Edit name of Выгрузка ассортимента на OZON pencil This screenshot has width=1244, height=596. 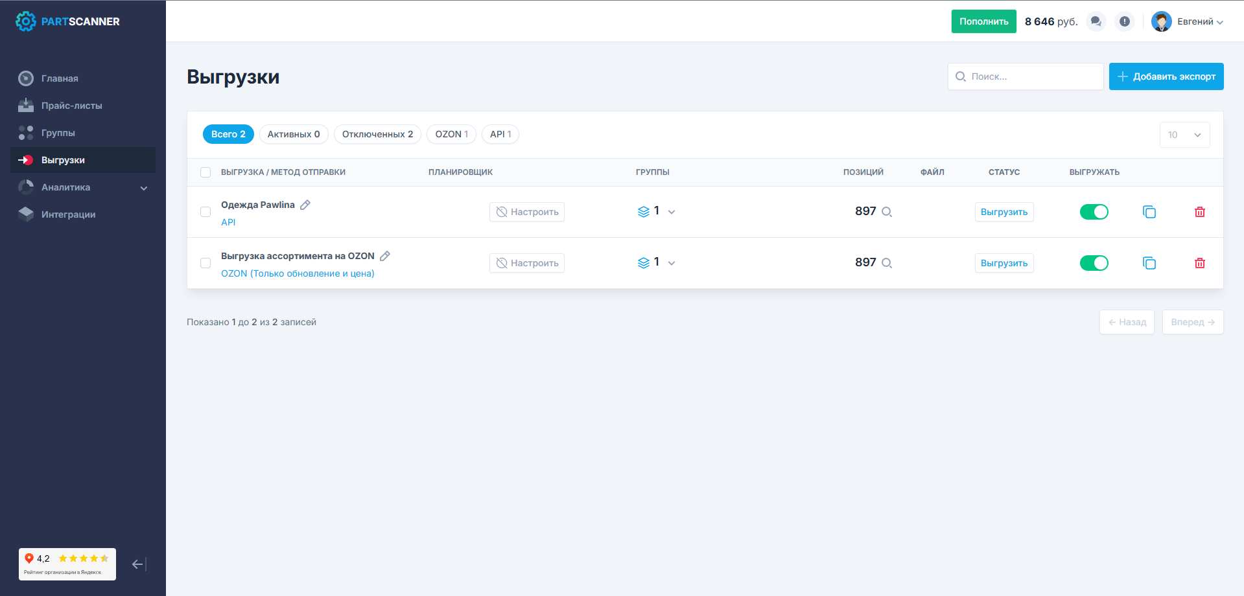pos(385,256)
